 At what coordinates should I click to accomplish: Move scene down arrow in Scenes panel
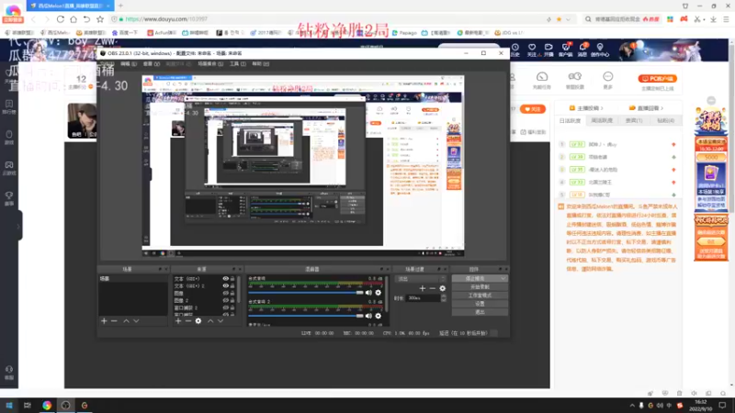(x=136, y=321)
